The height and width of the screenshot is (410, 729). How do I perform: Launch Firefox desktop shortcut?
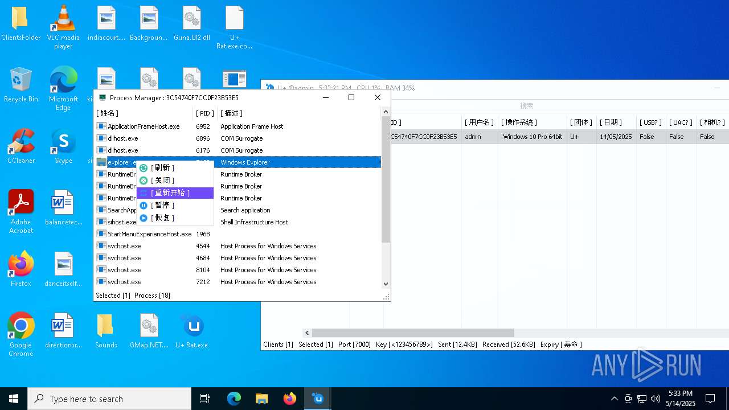click(21, 269)
